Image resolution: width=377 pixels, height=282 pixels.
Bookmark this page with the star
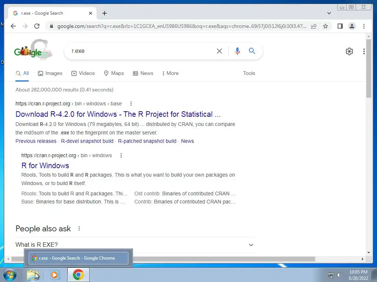pyautogui.click(x=325, y=26)
